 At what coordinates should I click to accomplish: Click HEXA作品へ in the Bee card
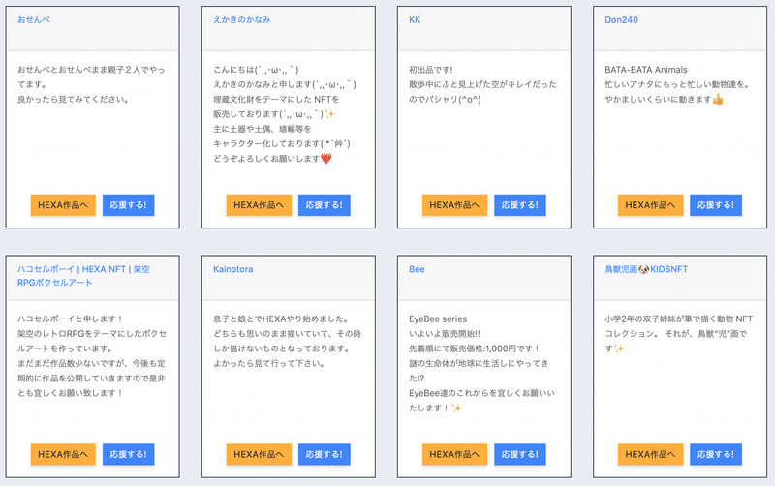tap(454, 454)
